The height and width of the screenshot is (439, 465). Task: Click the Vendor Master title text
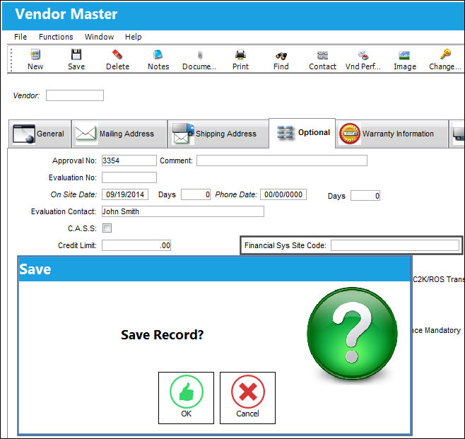(66, 14)
